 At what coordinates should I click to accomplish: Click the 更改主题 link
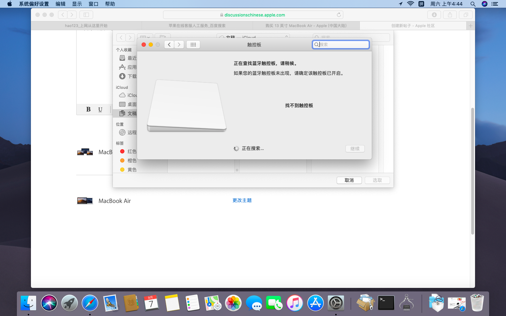coord(242,200)
